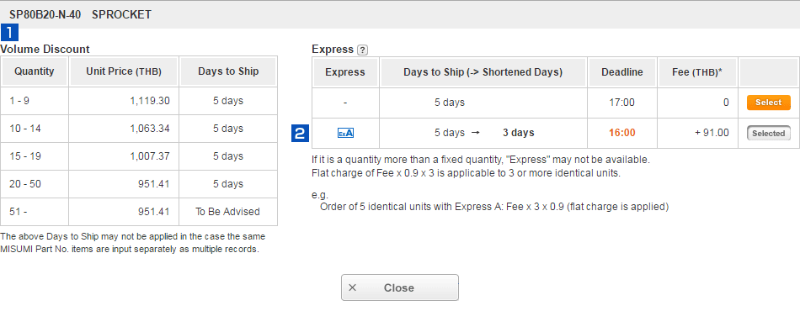This screenshot has width=800, height=311.
Task: Click the SP80B20-N-40 SPROCKET title
Action: click(80, 15)
